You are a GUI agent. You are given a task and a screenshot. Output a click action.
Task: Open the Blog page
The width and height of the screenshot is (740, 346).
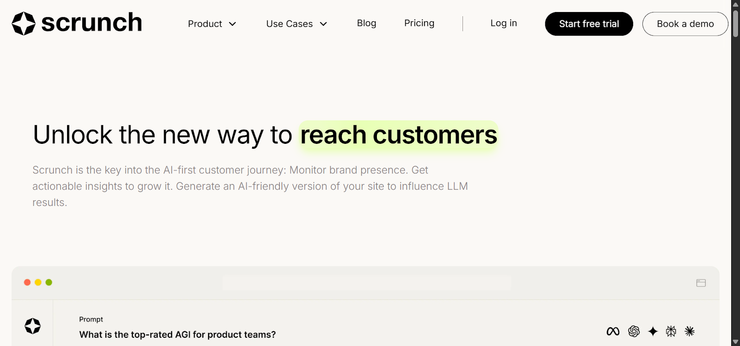pyautogui.click(x=366, y=23)
